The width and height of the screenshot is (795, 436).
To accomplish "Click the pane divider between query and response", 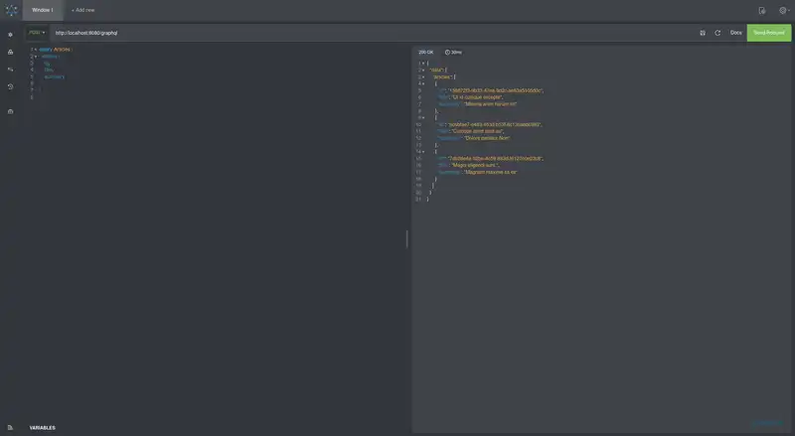I will [407, 238].
